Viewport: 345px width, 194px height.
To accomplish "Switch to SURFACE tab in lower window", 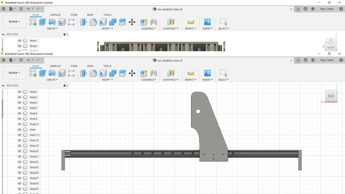I will click(55, 66).
